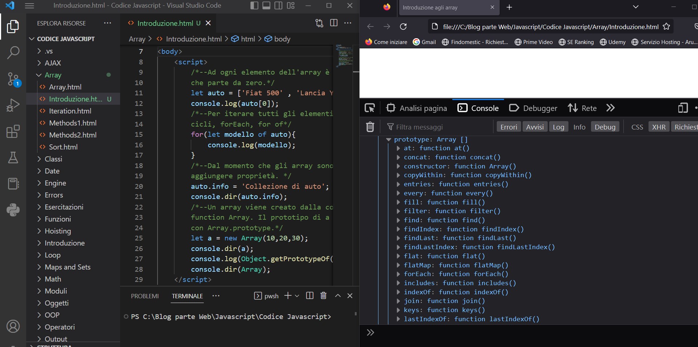The image size is (698, 347).
Task: Switch to Rete devtools tab
Action: tap(582, 108)
